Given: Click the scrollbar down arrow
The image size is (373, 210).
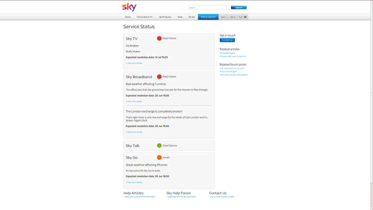Looking at the screenshot, I should (372, 209).
